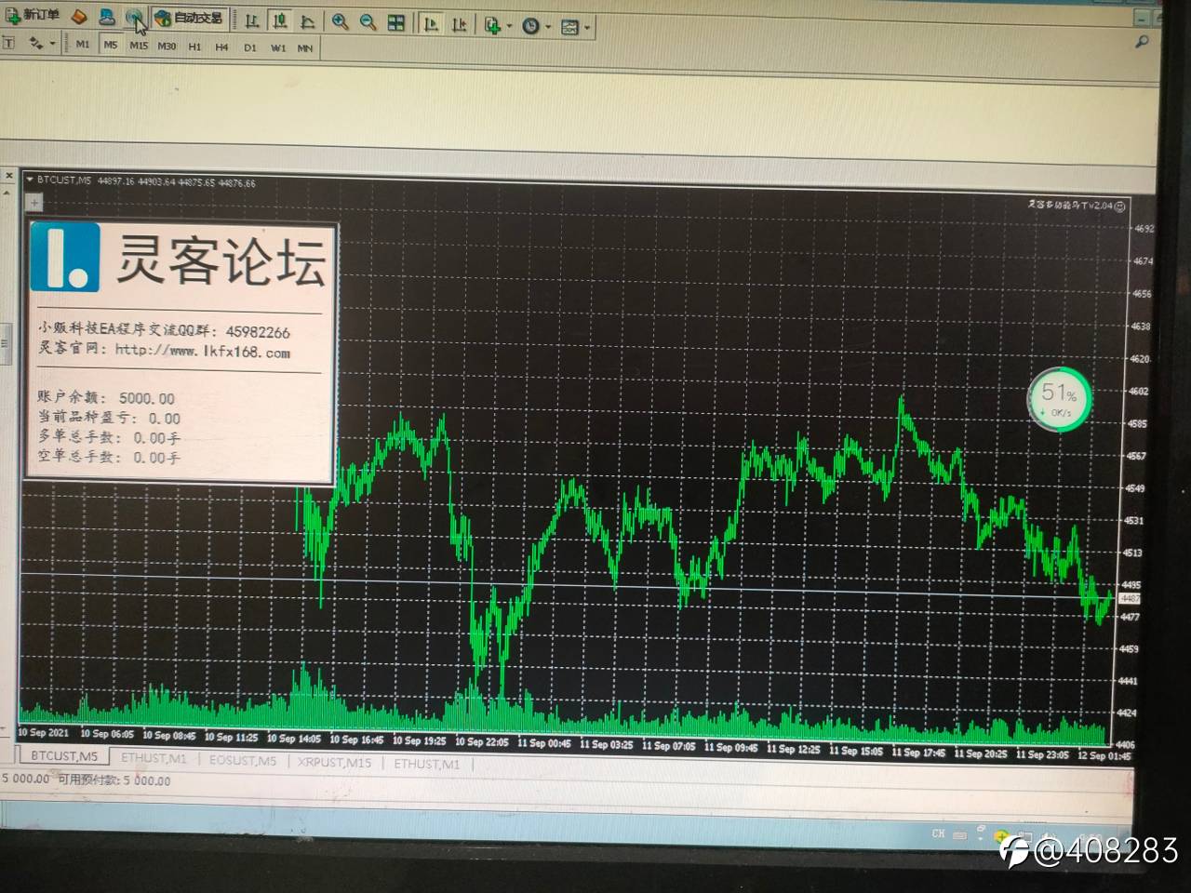The height and width of the screenshot is (893, 1191).
Task: Select the BTCUST,M5 chart tab
Action: [64, 756]
